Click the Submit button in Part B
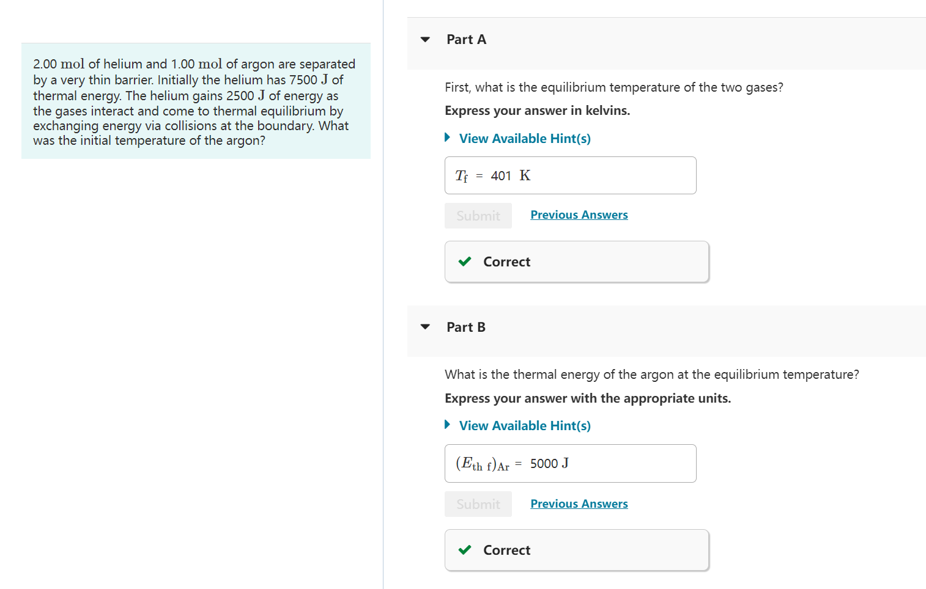 click(x=478, y=504)
